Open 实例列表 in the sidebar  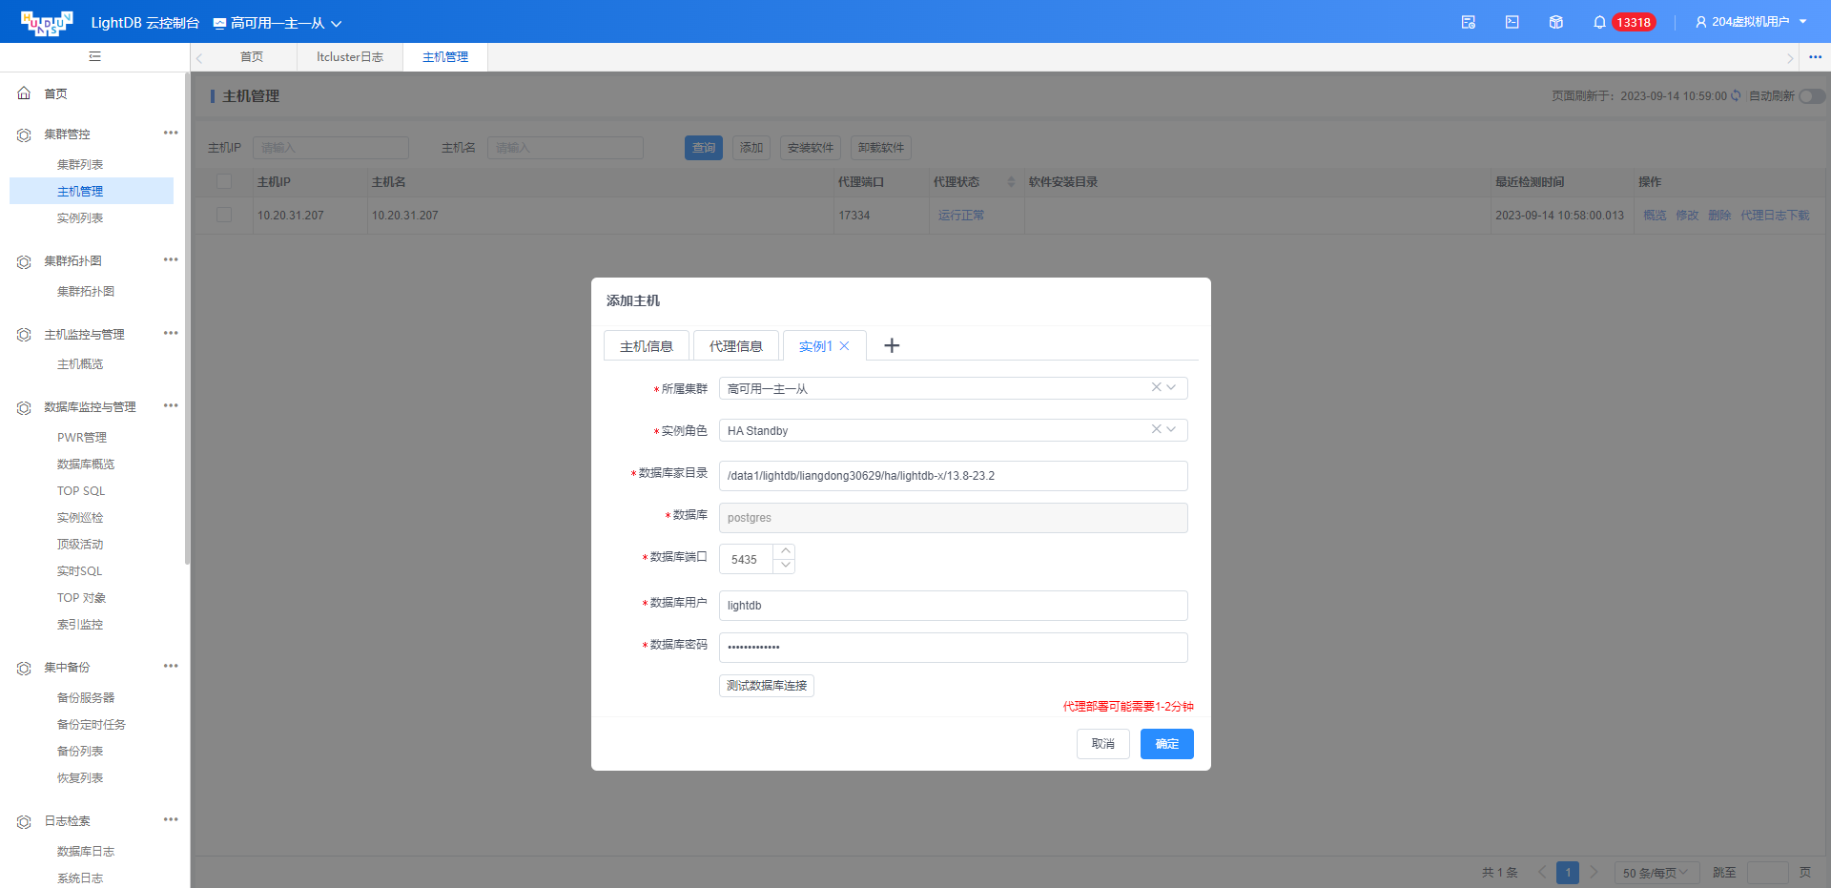click(80, 218)
